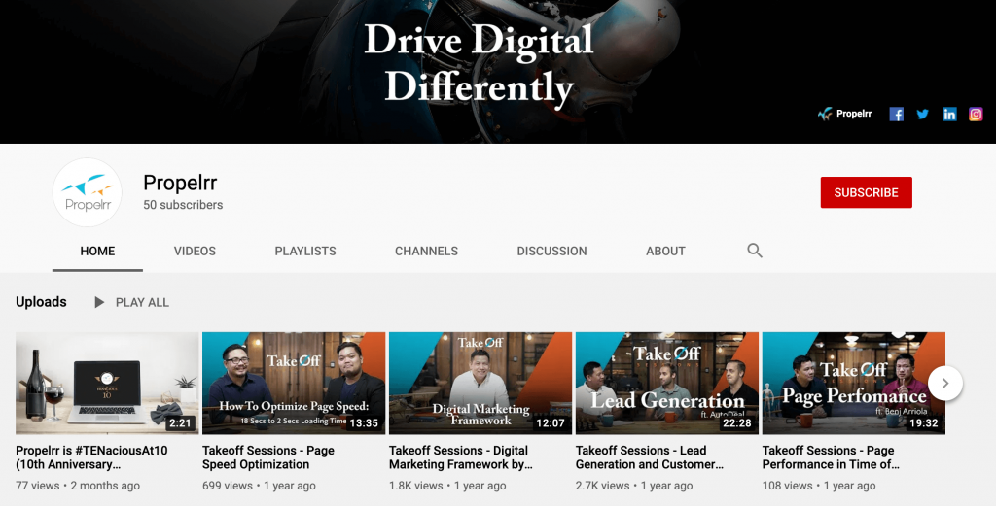Click the Propelrr website link in banner

(x=845, y=114)
